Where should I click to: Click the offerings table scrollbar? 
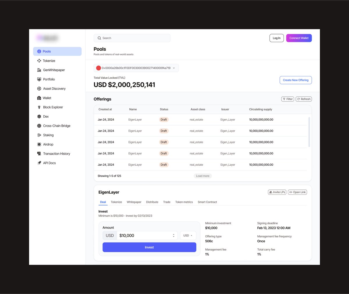coord(309,132)
